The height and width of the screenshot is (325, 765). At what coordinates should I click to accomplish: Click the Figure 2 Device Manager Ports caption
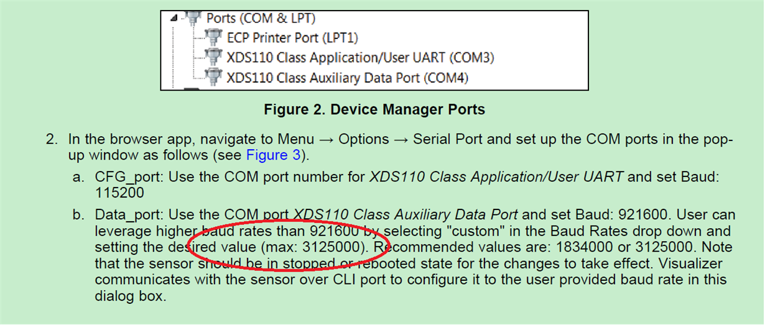point(374,110)
